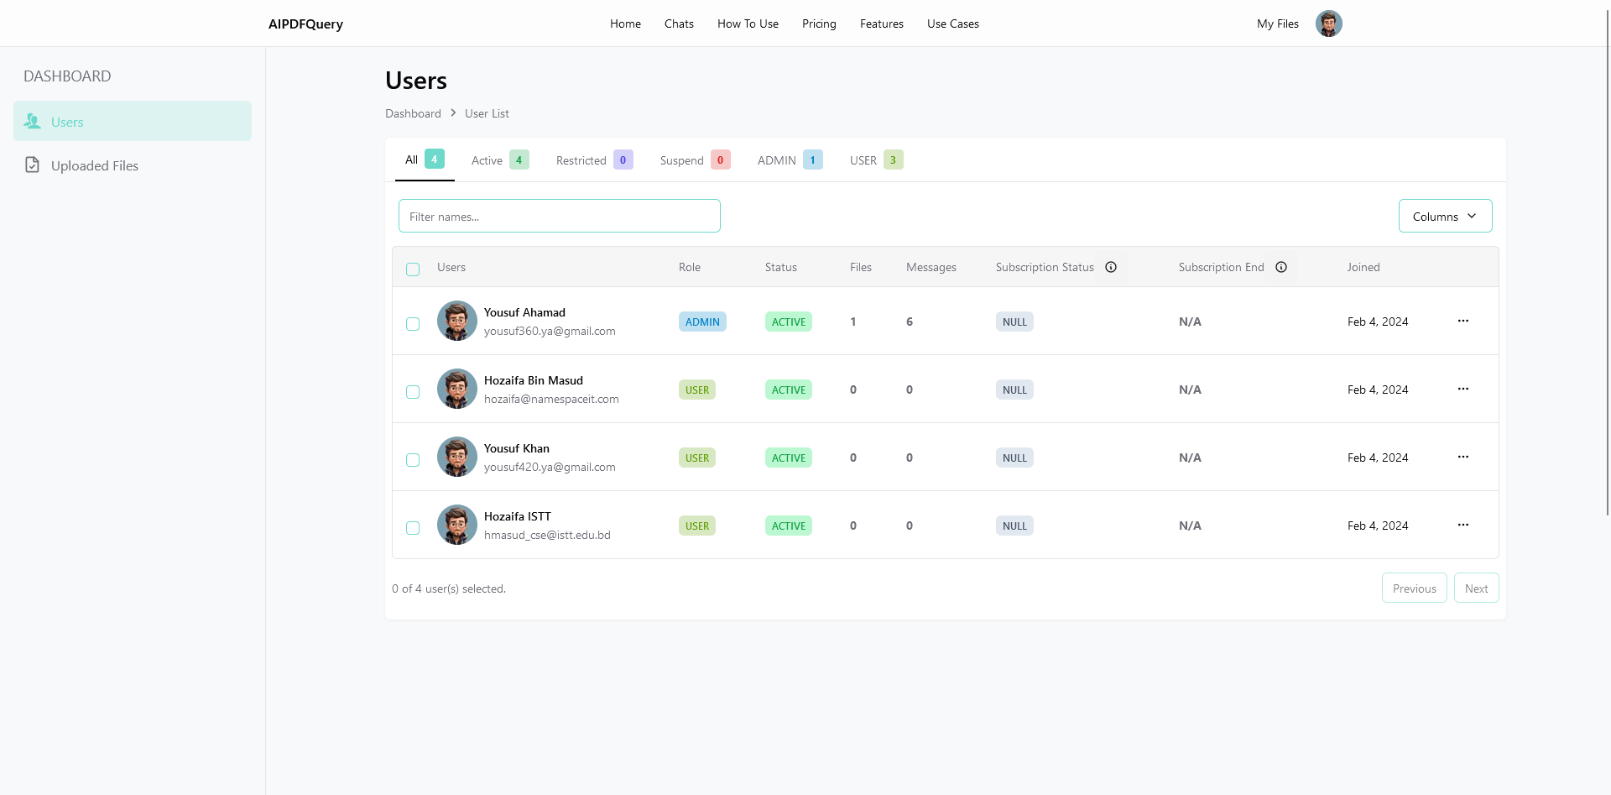The height and width of the screenshot is (795, 1611).
Task: Click Yousuf Ahamad's avatar picture
Action: coord(457,321)
